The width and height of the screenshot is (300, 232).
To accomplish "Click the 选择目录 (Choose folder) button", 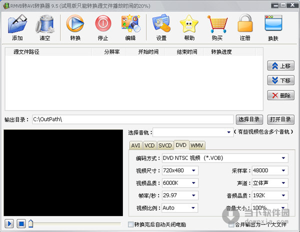I will tap(249, 119).
